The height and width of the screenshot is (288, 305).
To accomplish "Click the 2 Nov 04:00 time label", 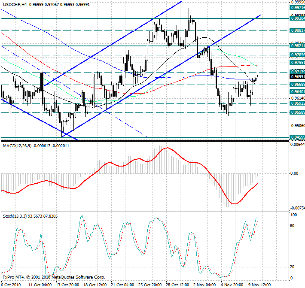I will click(x=204, y=285).
